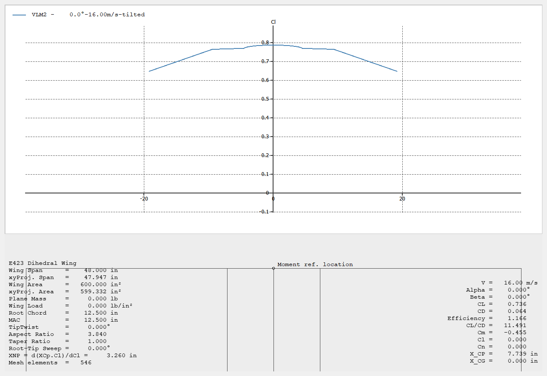This screenshot has height=376, width=547.
Task: Click the Wing Span = 48.000 in entry
Action: [63, 270]
